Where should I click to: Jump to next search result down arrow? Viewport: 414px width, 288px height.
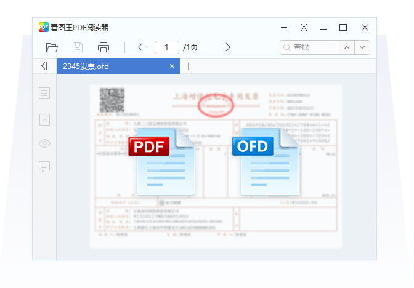pos(362,47)
